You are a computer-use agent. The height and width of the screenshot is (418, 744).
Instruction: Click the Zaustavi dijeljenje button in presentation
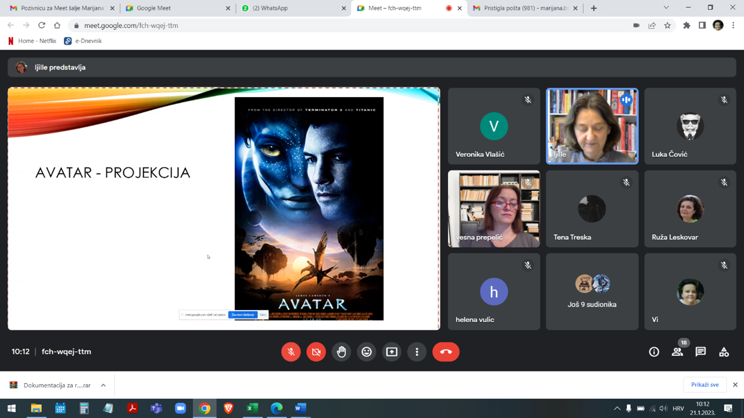(x=243, y=315)
